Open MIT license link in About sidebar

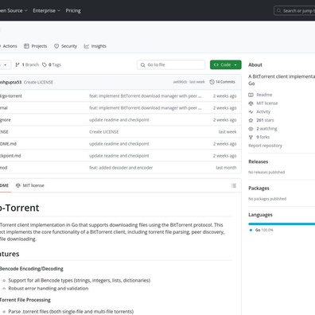coord(267,103)
